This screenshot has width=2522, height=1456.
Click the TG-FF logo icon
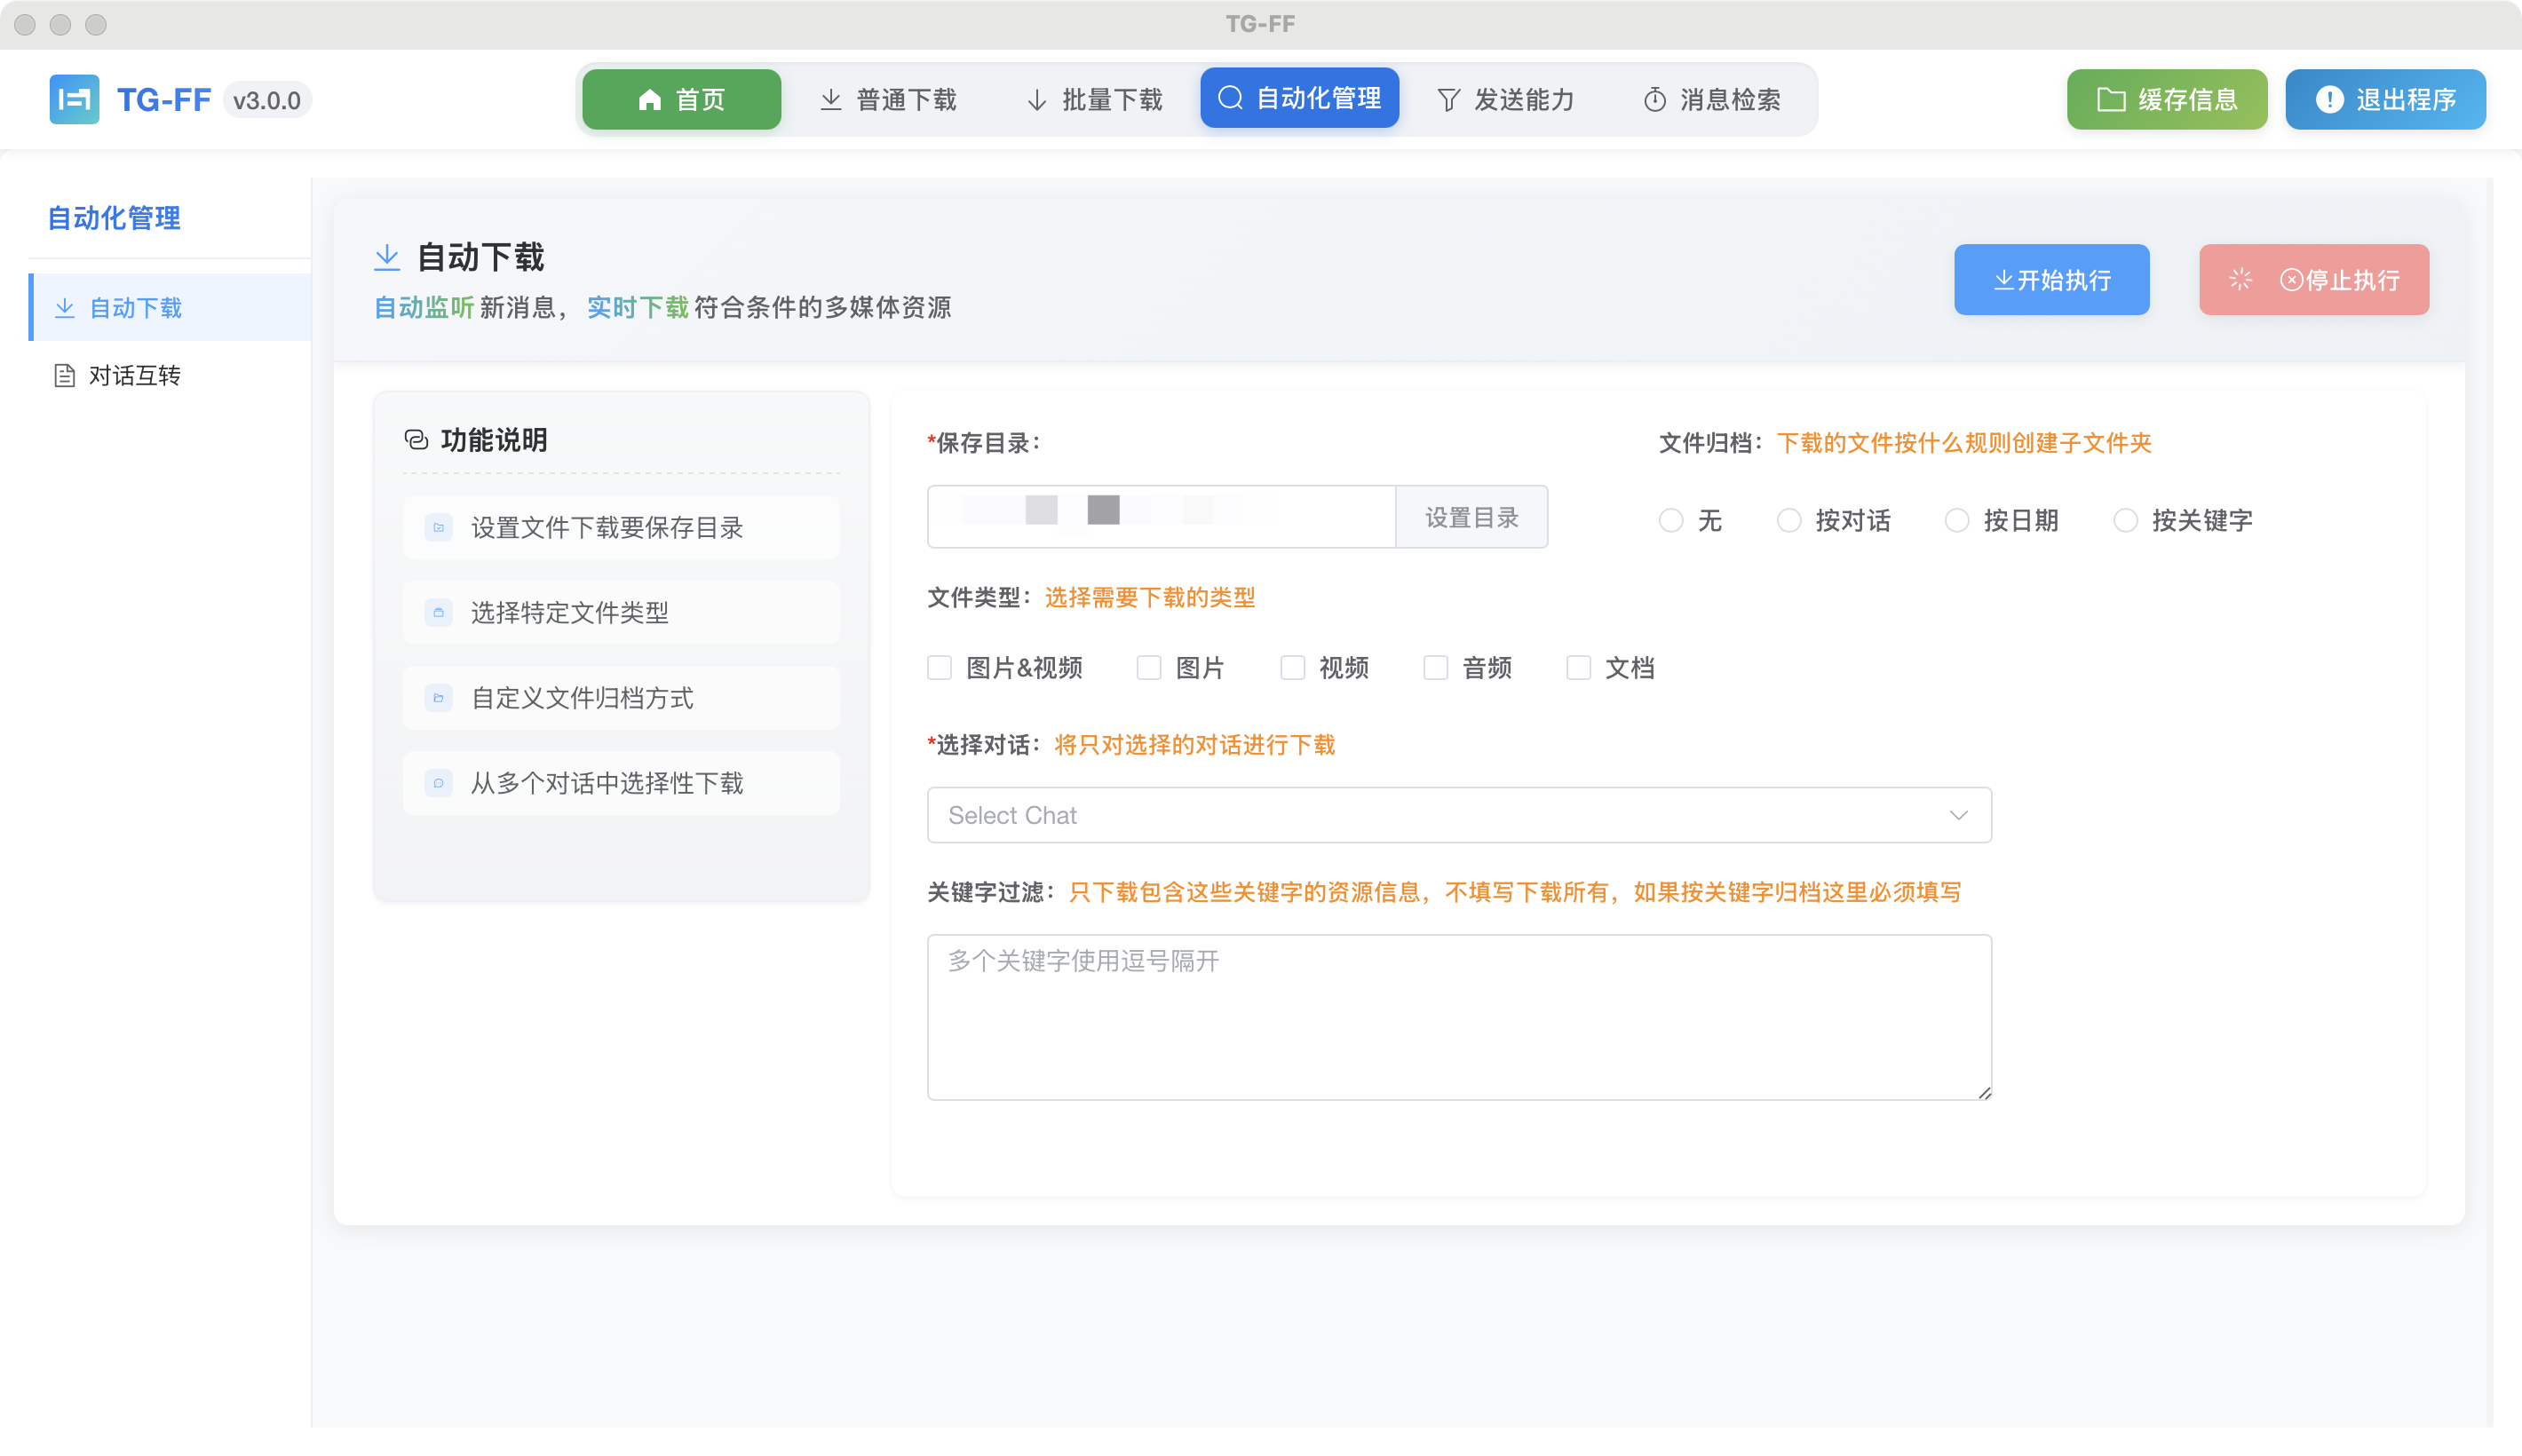(x=73, y=99)
